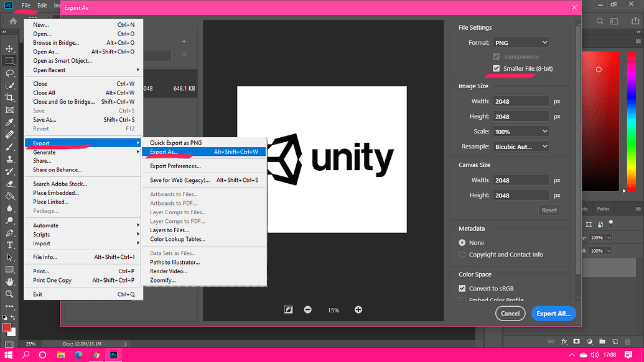
Task: Click the delete layer trash icon
Action: [x=628, y=342]
